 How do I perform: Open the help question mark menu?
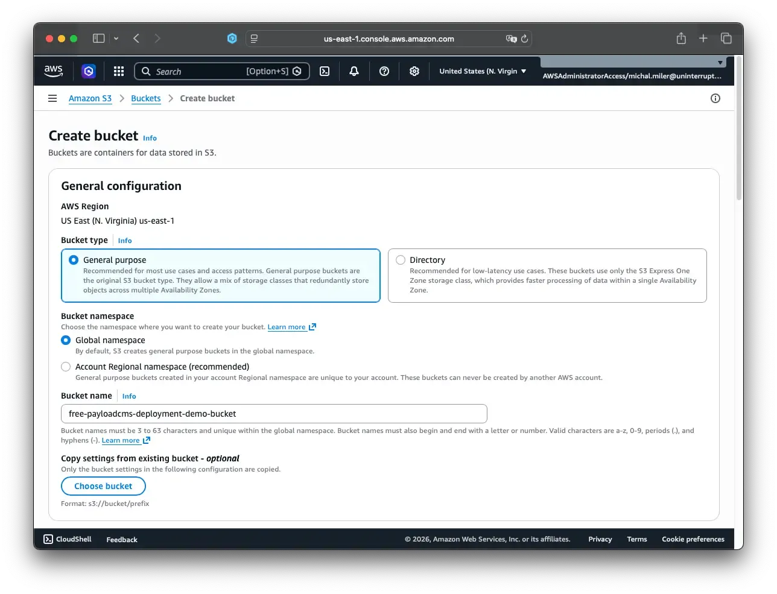point(384,71)
